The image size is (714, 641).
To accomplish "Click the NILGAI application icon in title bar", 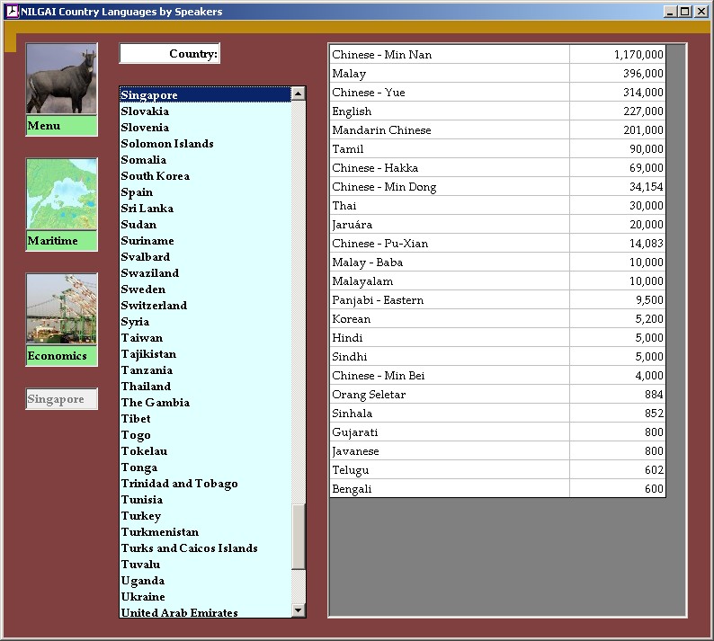I will [x=12, y=12].
